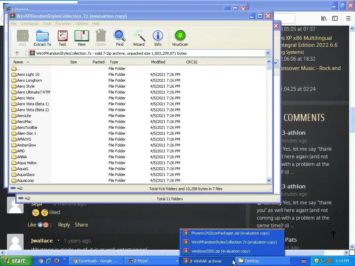Sort by the Modified column header
355x266 pixels.
(165, 62)
